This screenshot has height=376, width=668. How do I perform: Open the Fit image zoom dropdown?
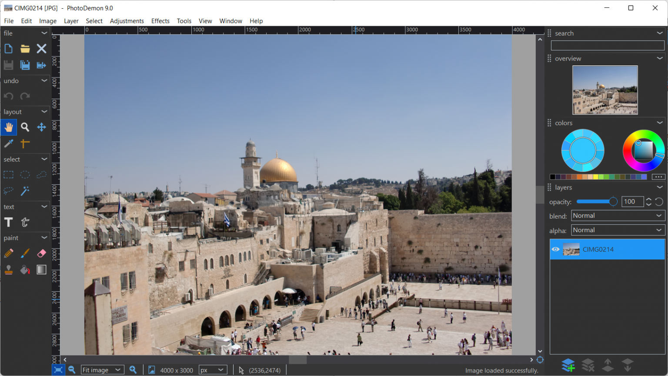pos(102,370)
